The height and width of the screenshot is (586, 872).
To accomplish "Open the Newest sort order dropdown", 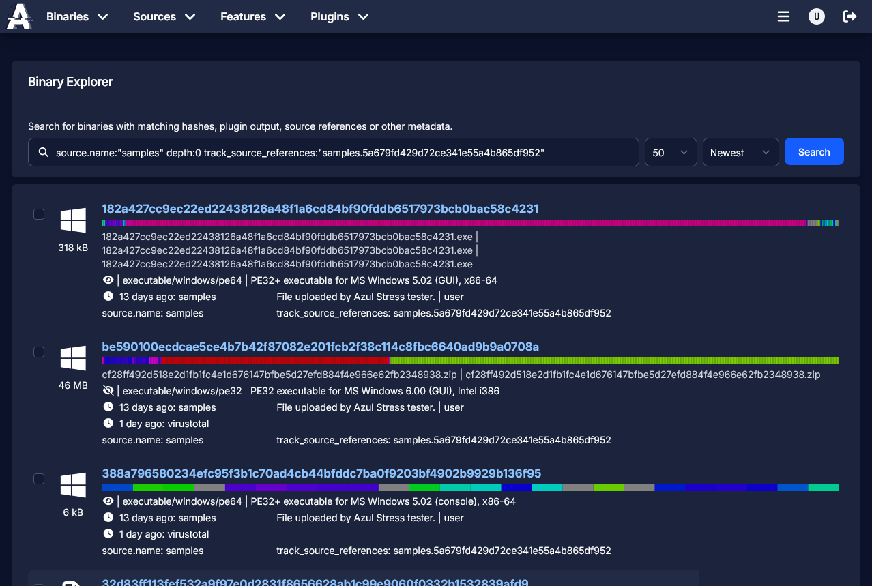I will [x=740, y=151].
